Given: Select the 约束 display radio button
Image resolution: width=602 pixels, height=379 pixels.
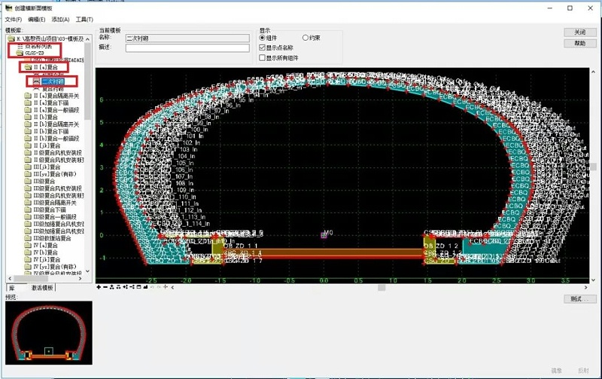Looking at the screenshot, I should 306,38.
